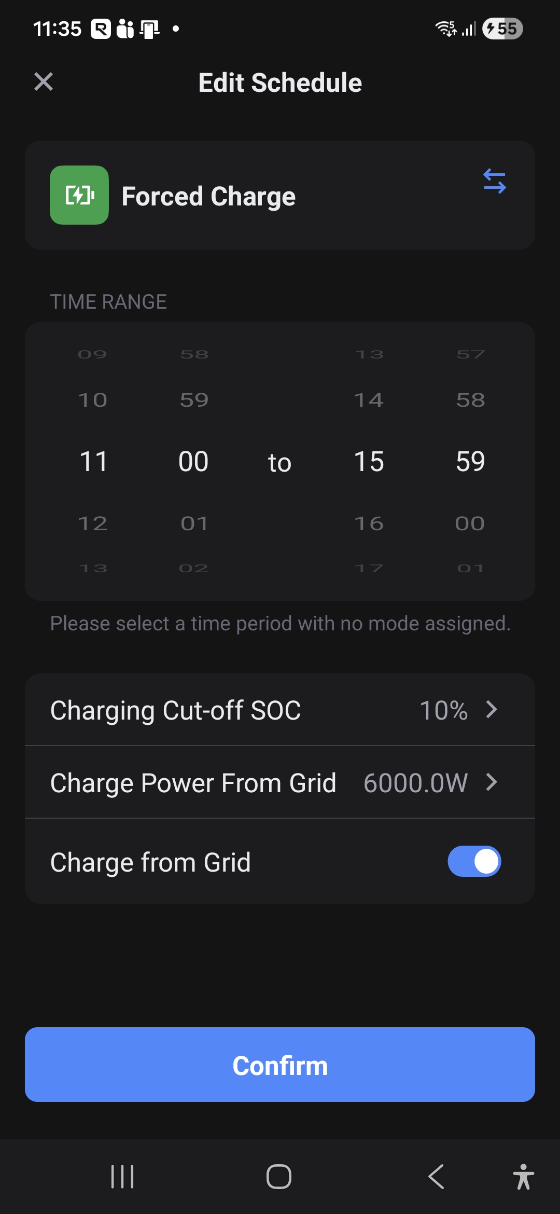Tap the battery charging indicator in status bar
Screen dimensions: 560x1214
502,29
